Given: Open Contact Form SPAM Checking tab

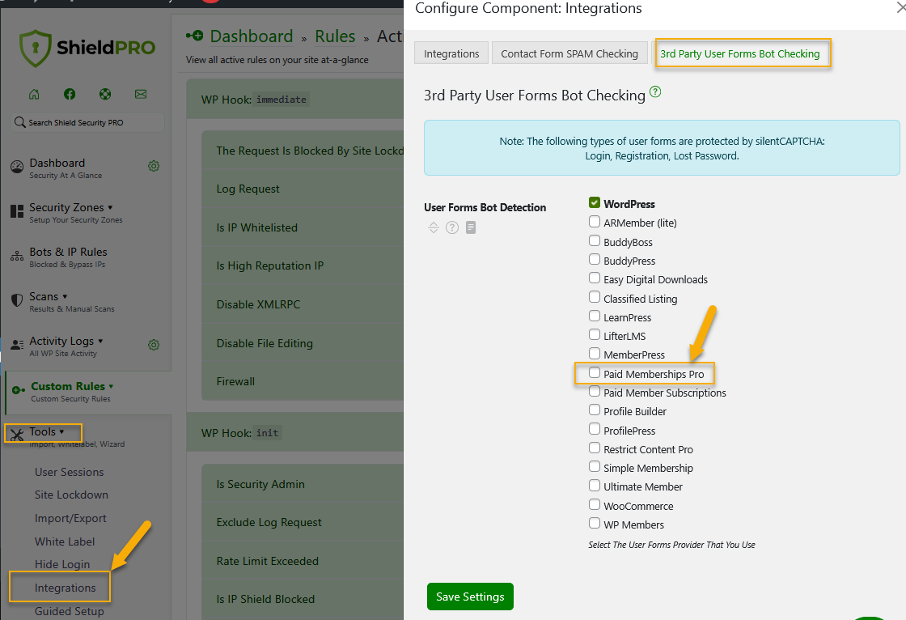Looking at the screenshot, I should tap(569, 53).
